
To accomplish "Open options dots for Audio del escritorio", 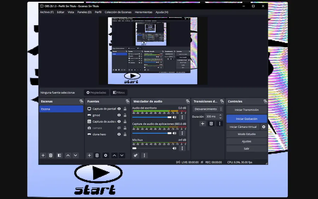I will point(182,117).
